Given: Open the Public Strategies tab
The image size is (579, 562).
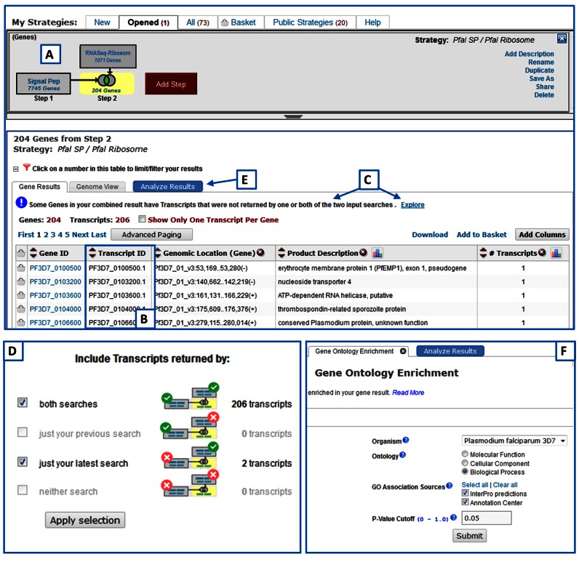Looking at the screenshot, I should point(310,23).
